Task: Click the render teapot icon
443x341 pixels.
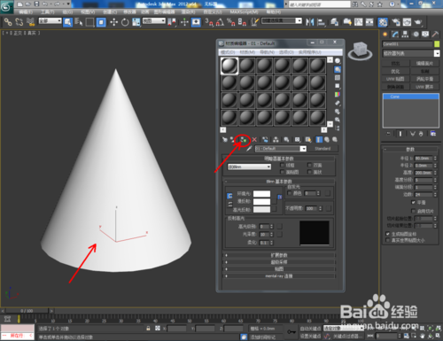Action: (x=418, y=22)
